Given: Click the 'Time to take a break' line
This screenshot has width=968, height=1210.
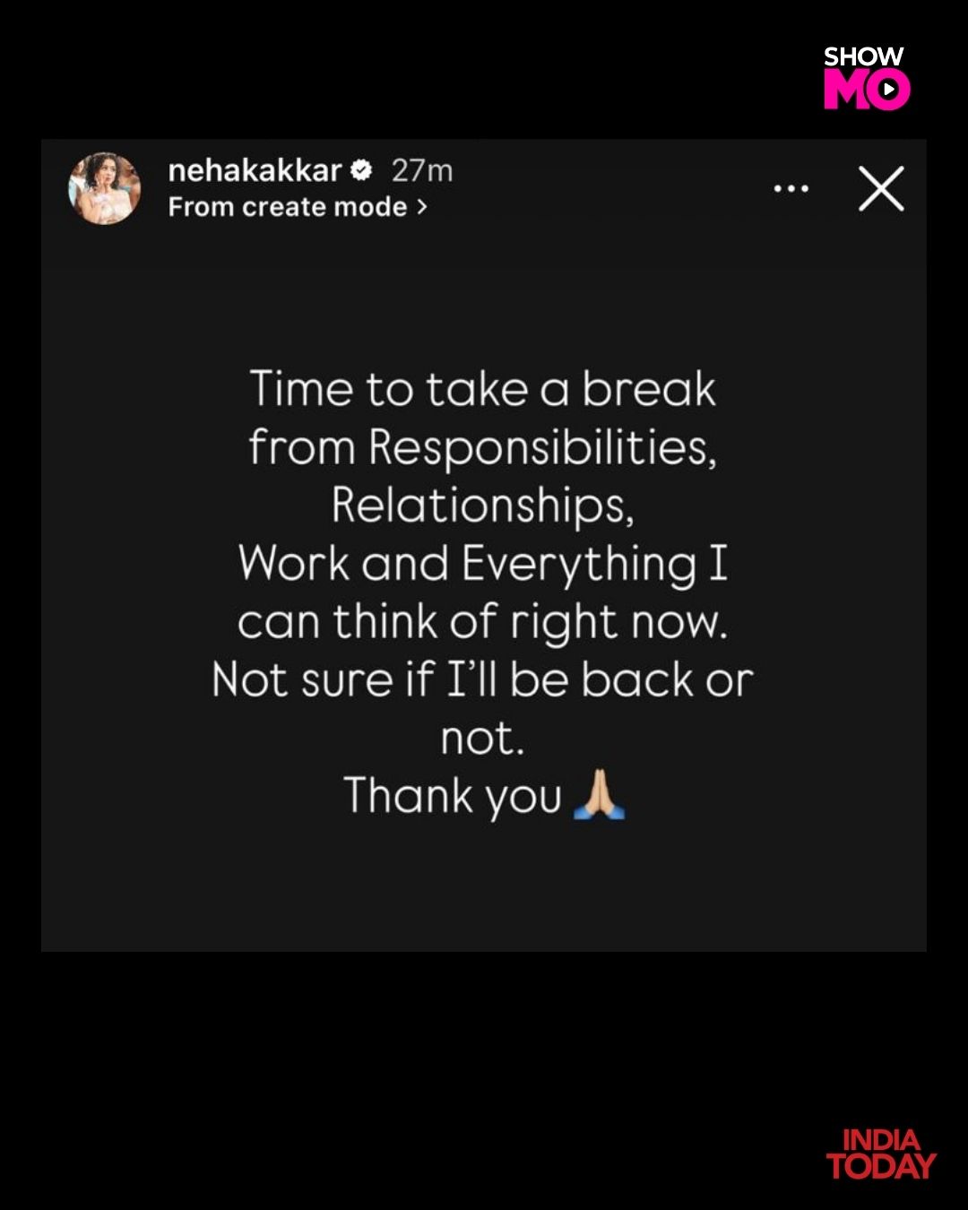Looking at the screenshot, I should pos(483,390).
